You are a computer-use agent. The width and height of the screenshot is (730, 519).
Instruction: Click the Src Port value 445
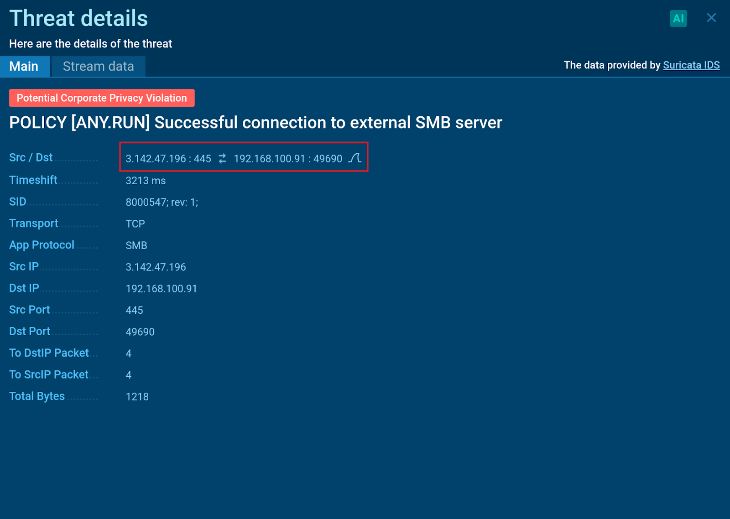134,310
